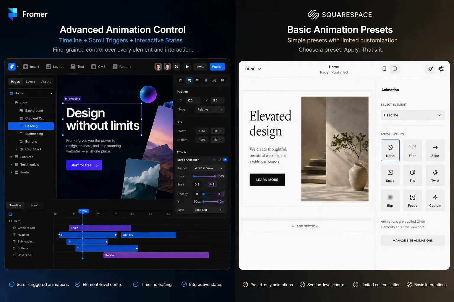Switch to the Scroll tab in timeline panel

[34, 205]
